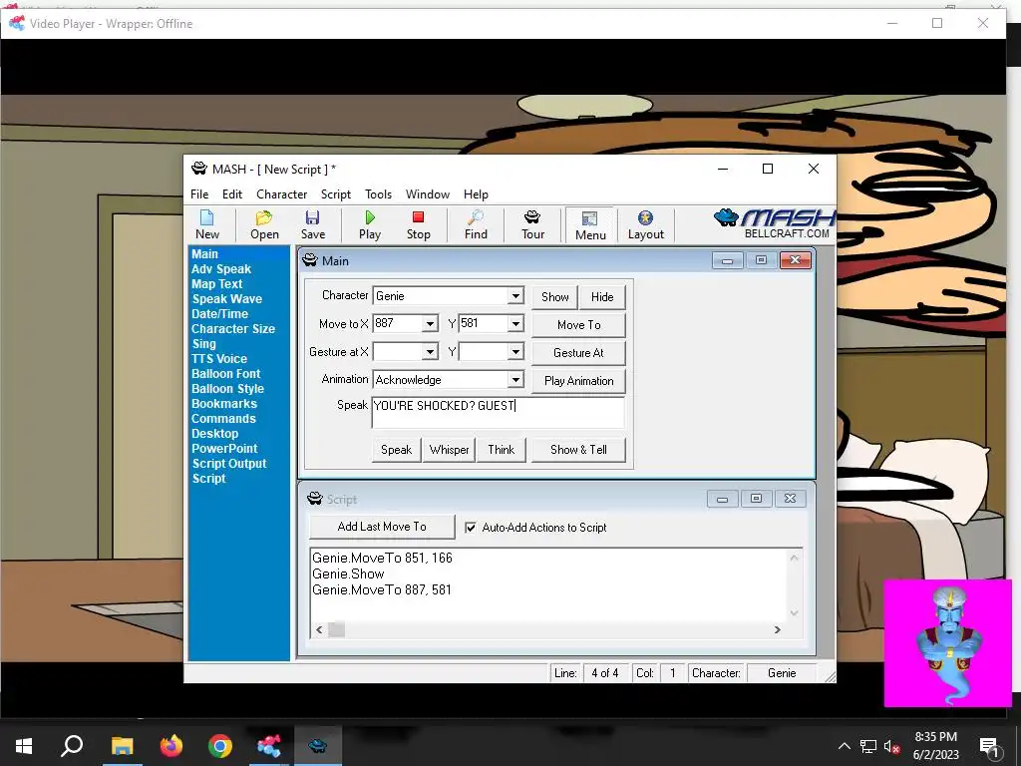Click the Genie character on screen
The height and width of the screenshot is (766, 1021).
click(x=947, y=643)
